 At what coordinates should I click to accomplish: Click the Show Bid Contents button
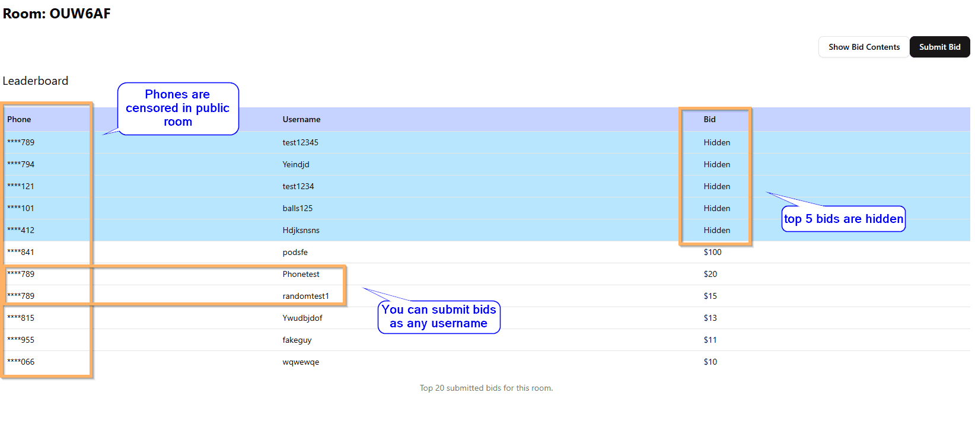tap(864, 47)
